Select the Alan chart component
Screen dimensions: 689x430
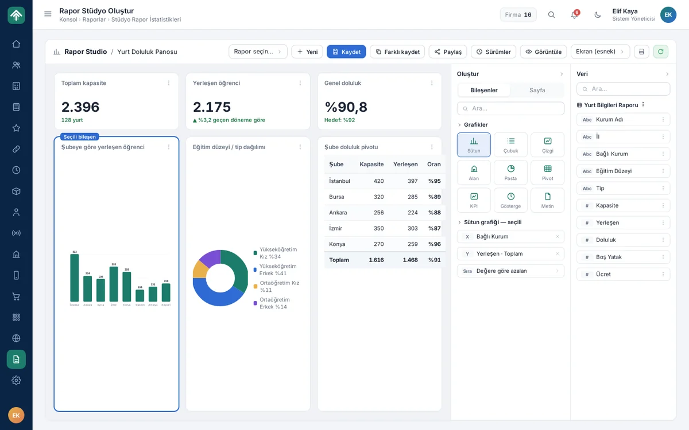click(x=474, y=173)
